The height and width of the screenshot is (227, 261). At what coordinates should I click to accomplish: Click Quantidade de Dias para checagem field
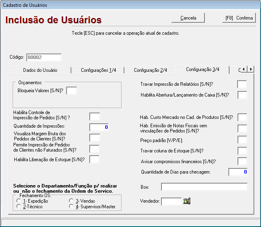(x=238, y=172)
